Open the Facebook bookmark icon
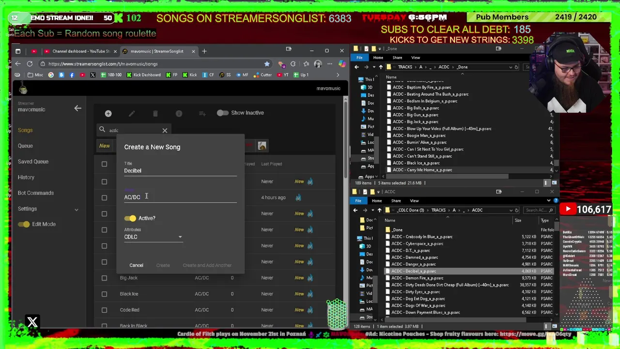 72,75
